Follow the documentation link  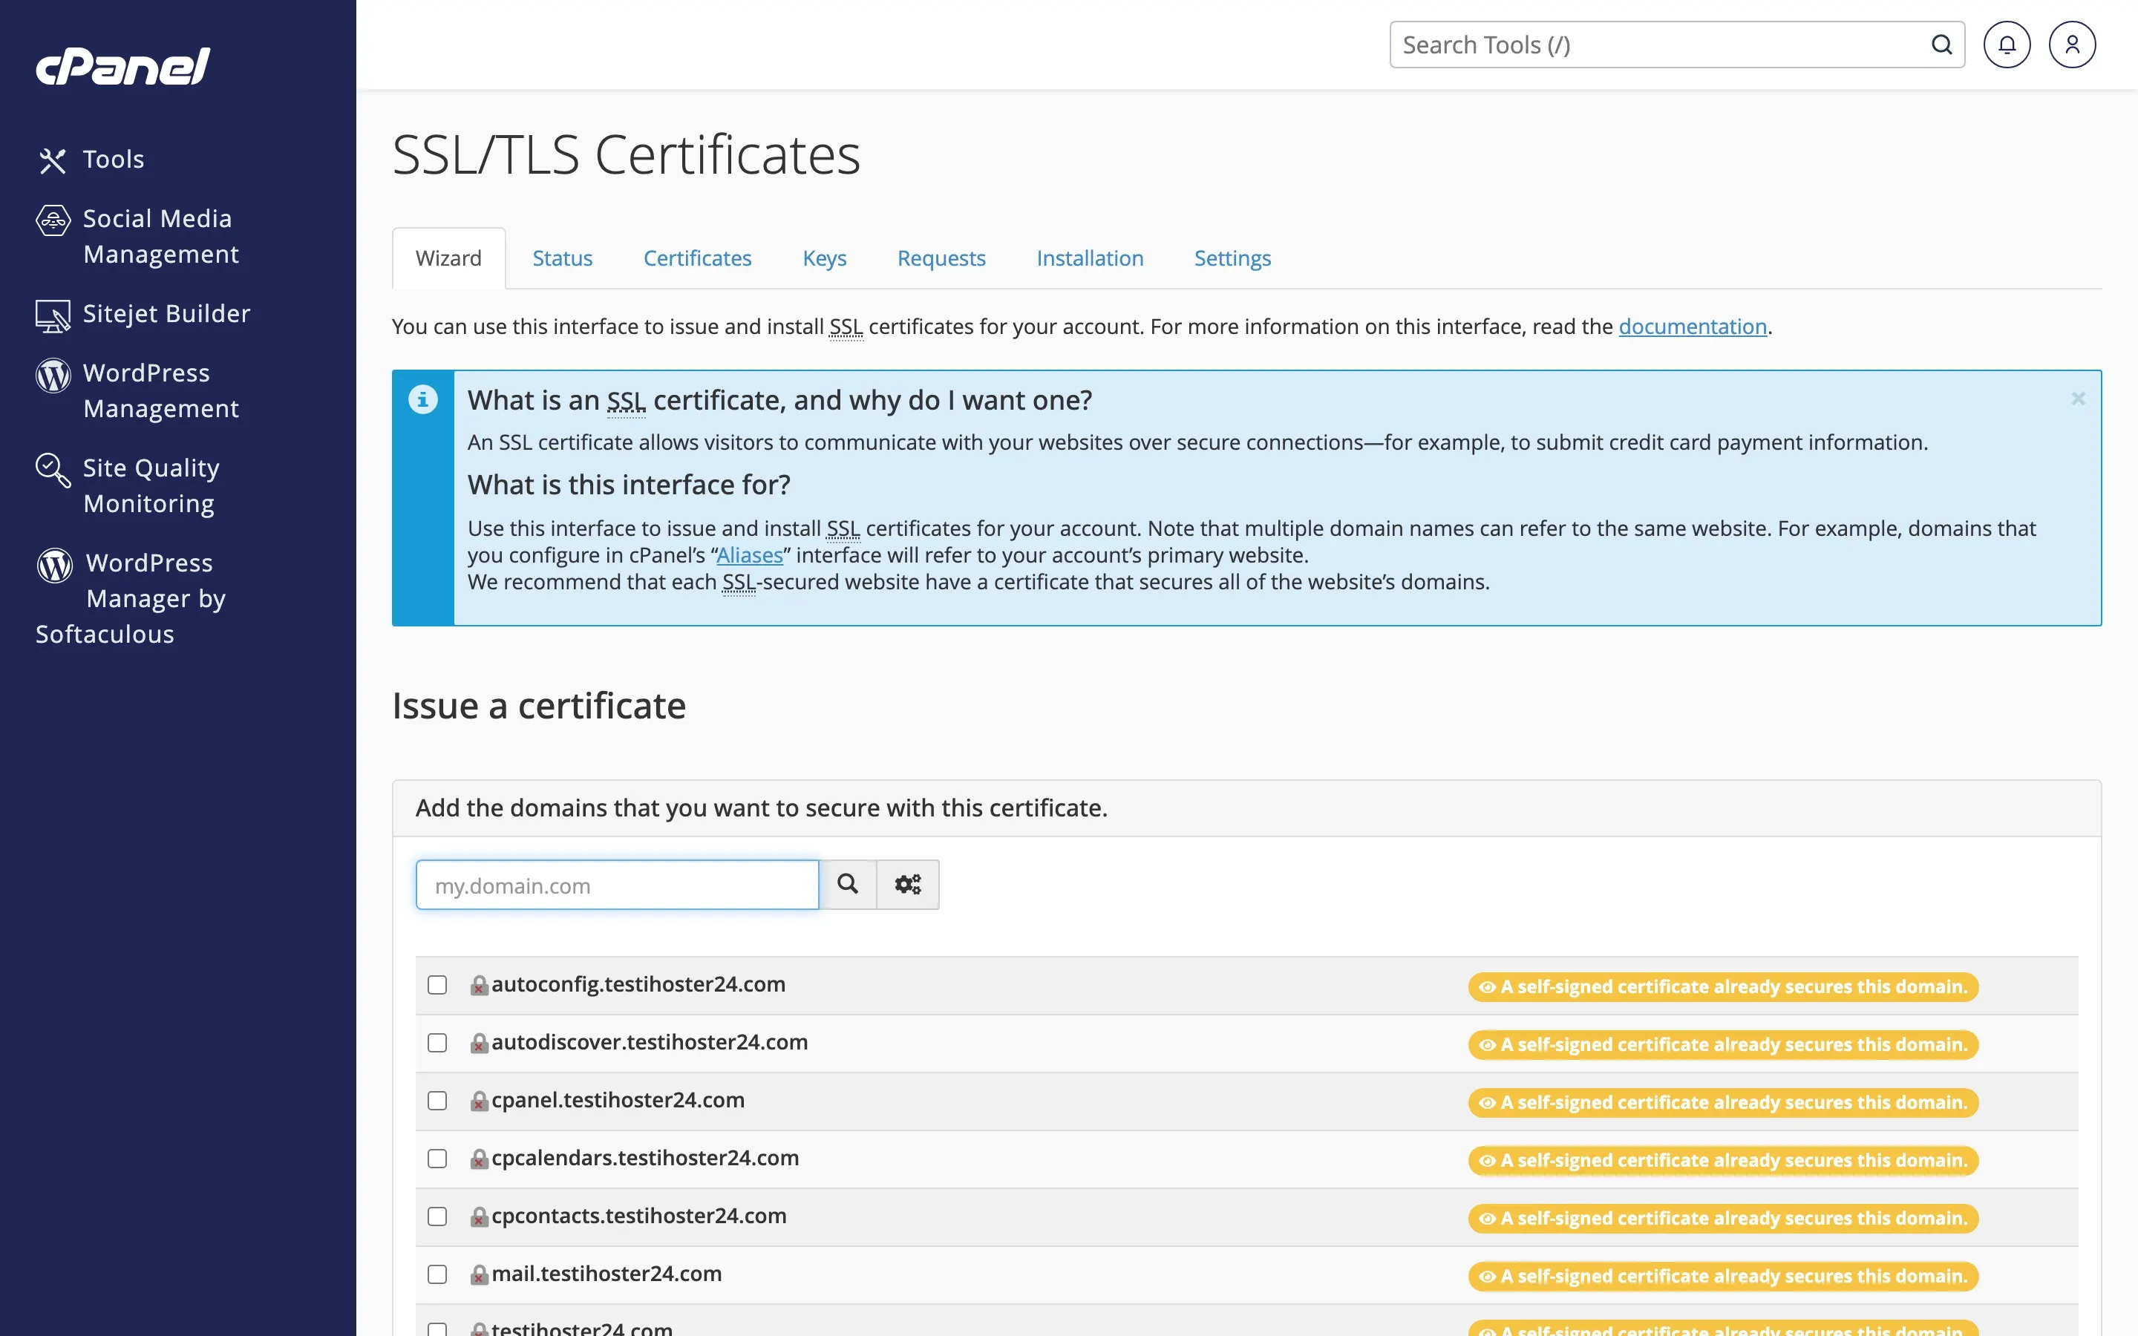coord(1692,327)
